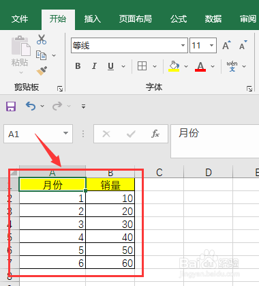Select cell with value 10
Image resolution: width=259 pixels, height=286 pixels.
pos(110,198)
